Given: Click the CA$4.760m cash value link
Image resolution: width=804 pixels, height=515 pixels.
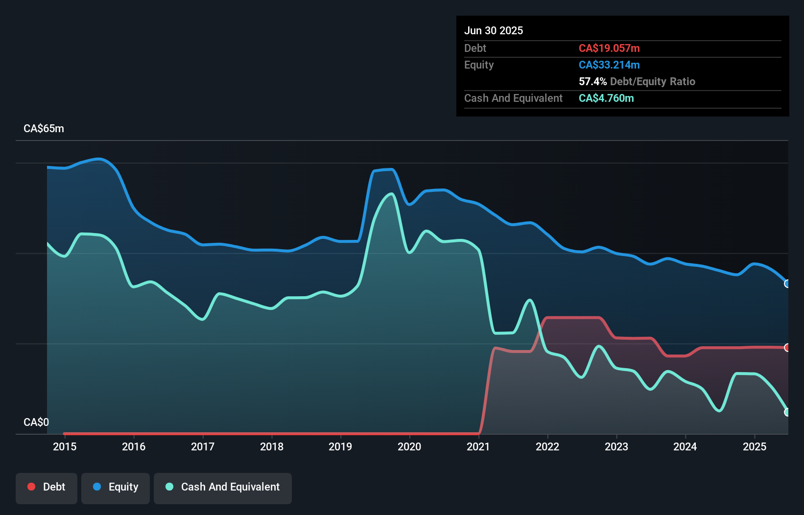Looking at the screenshot, I should (x=607, y=98).
